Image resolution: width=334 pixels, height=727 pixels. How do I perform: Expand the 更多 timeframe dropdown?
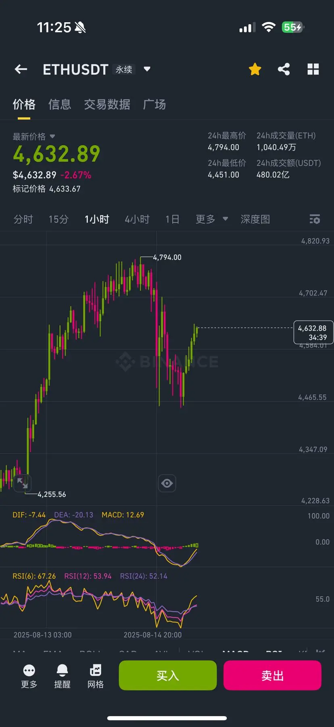tap(212, 219)
